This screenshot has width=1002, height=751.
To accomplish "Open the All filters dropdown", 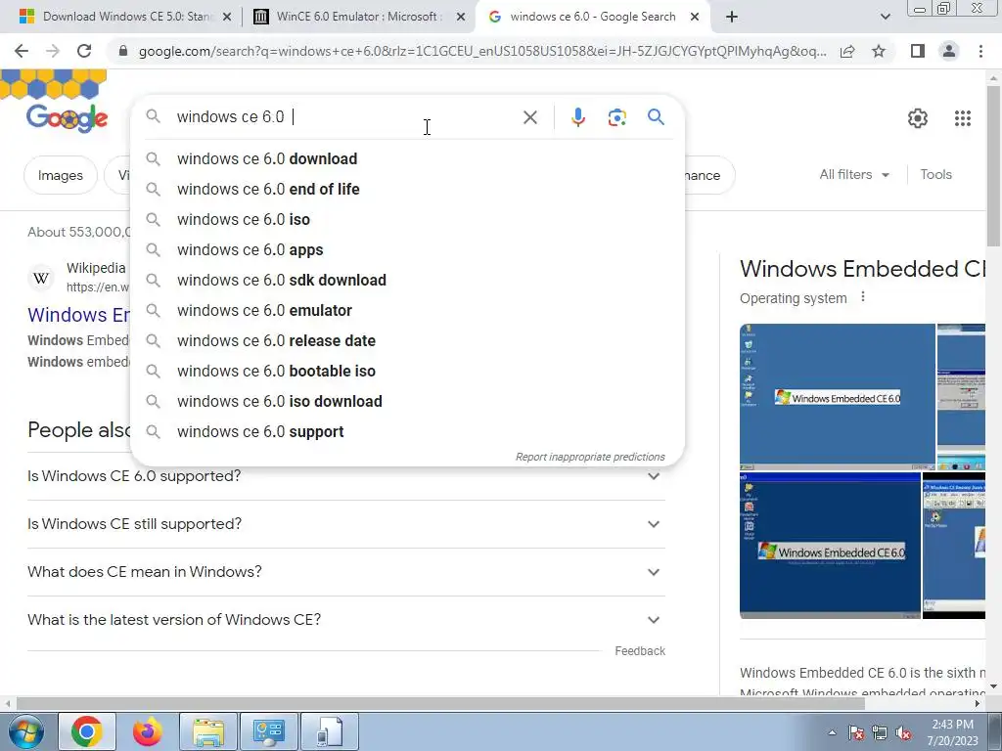I will click(x=853, y=174).
